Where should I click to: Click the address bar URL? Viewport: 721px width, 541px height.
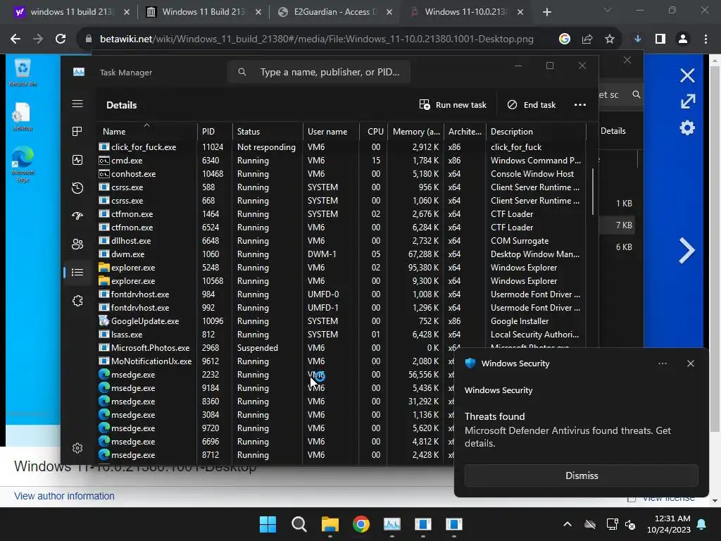pos(317,39)
